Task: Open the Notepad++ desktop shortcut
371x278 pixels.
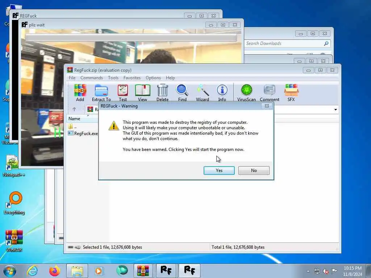Action: tap(13, 165)
